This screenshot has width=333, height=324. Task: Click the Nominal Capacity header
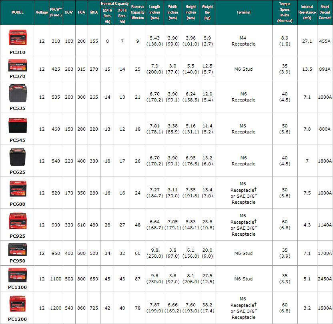(114, 4)
